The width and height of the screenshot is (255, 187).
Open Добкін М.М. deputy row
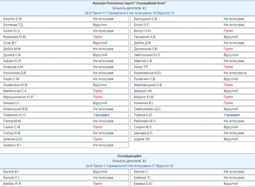(x=12, y=49)
